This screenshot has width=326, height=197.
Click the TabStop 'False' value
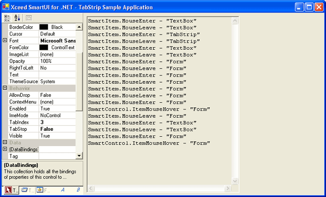click(47, 129)
